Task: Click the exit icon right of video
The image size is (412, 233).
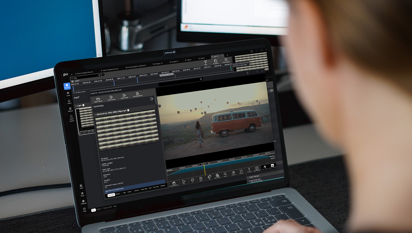Action: 271,90
